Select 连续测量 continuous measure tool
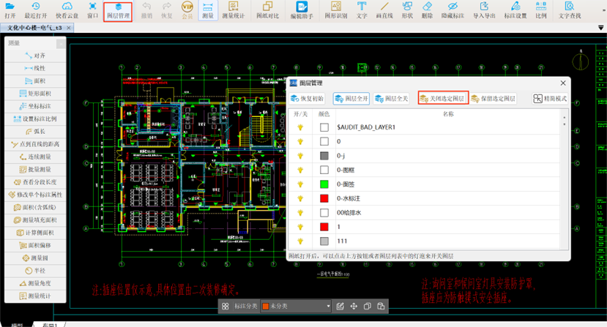 [35, 157]
